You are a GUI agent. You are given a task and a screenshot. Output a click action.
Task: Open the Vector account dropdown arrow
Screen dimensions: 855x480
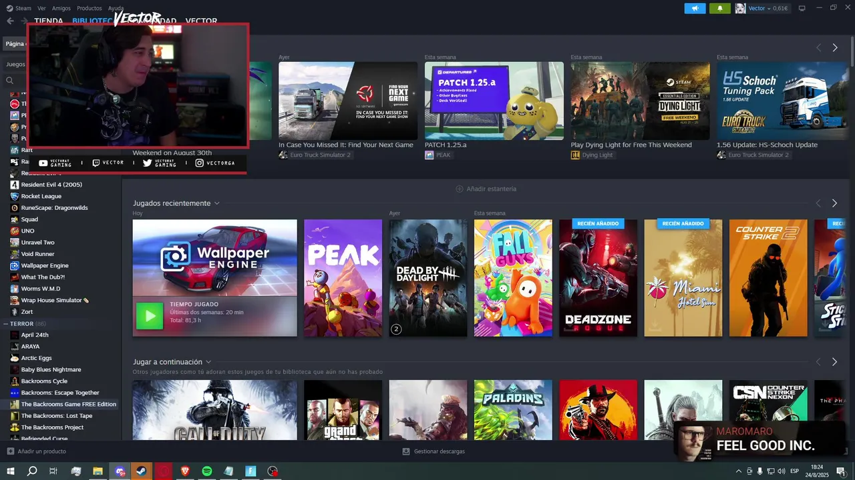[769, 9]
